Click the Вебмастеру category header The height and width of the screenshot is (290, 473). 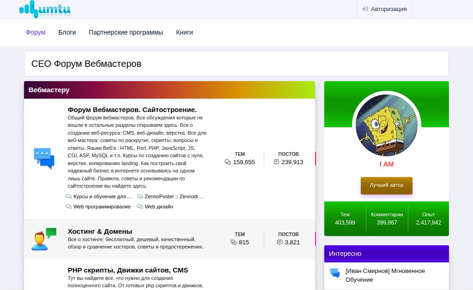click(170, 90)
